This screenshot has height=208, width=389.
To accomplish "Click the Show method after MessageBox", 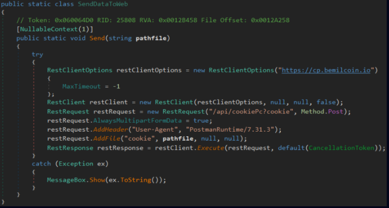I will pyautogui.click(x=97, y=180).
